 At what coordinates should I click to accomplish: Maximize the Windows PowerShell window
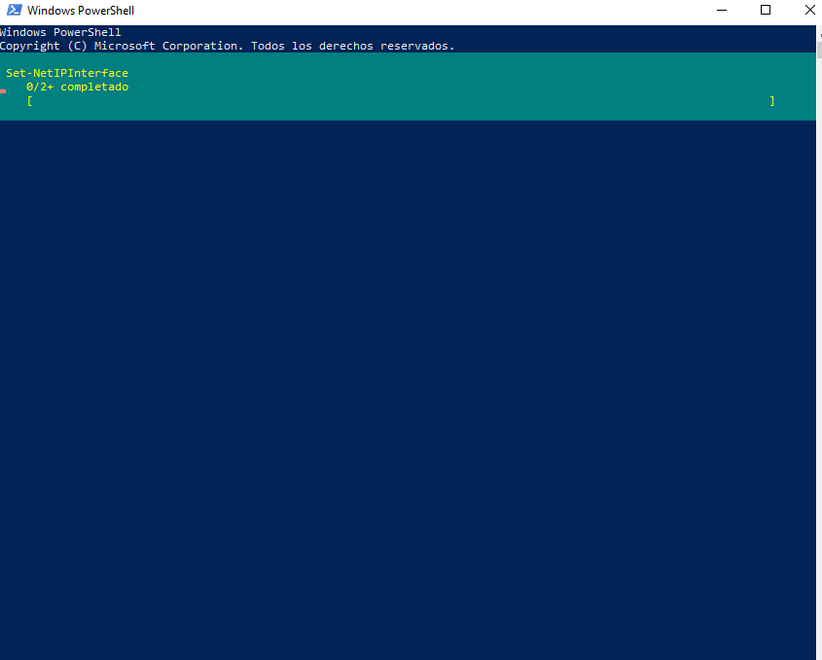click(766, 10)
